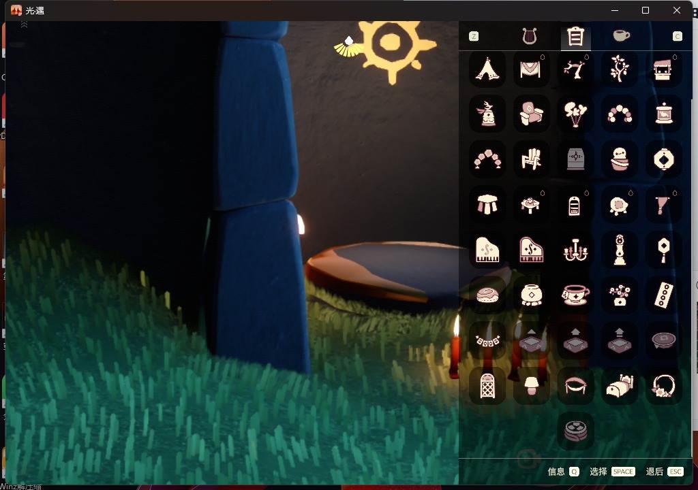
Task: Select platform with solid block arrow
Action: click(x=575, y=340)
